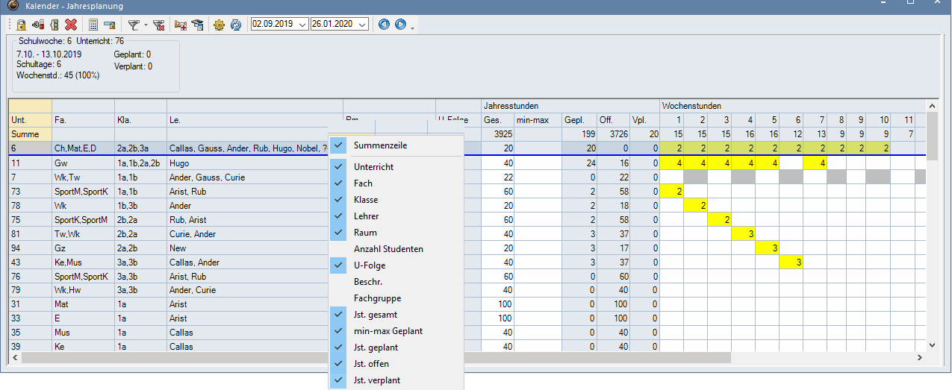The width and height of the screenshot is (952, 390).
Task: Click yellow cell with 3 in Gz row
Action: click(767, 248)
